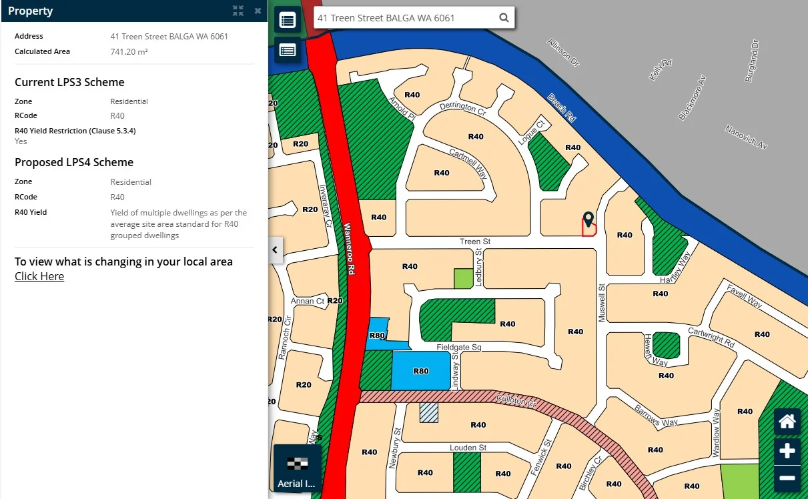Zoom out with the minus button
The height and width of the screenshot is (499, 808).
[787, 478]
